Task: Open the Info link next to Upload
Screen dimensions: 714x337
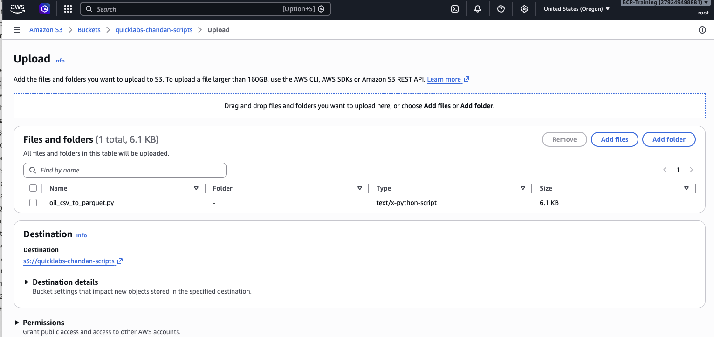Action: pos(59,61)
